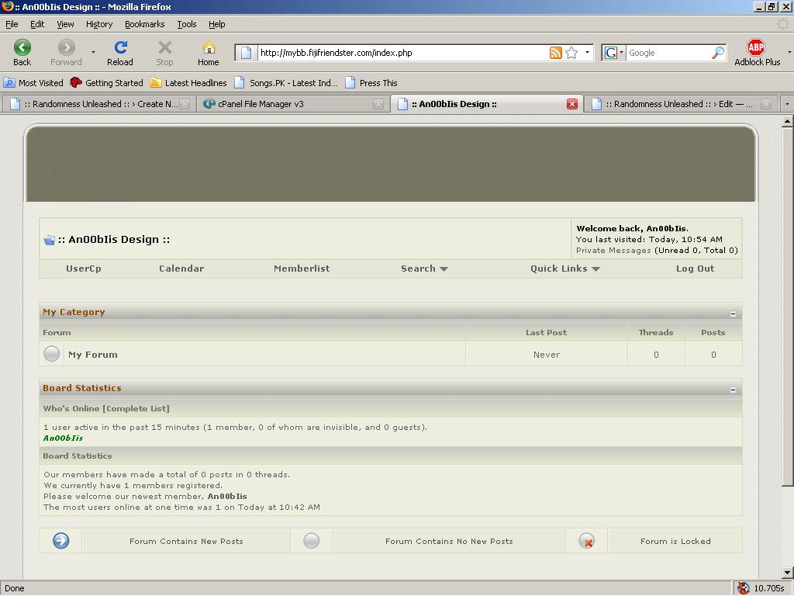Click the Log Out link

(695, 269)
